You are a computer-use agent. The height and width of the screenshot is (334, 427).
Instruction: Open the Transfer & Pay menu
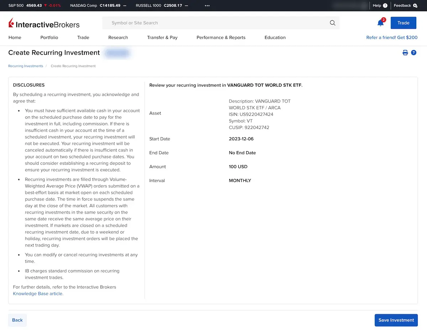pyautogui.click(x=162, y=37)
